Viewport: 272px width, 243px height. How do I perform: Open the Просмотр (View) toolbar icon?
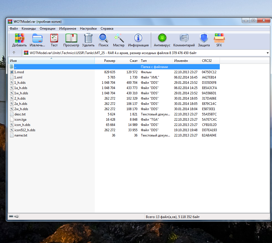[71, 38]
